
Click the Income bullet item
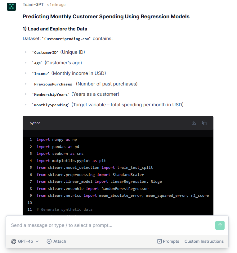(69, 73)
